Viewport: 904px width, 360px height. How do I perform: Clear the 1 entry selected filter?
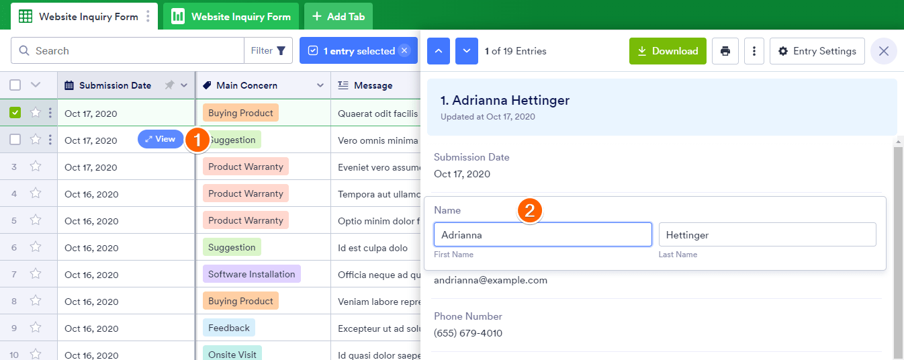(404, 50)
